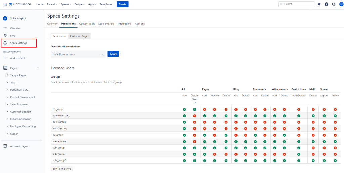The width and height of the screenshot is (344, 173).
Task: Click the SK profile avatar in top bar
Action: coord(341,4)
